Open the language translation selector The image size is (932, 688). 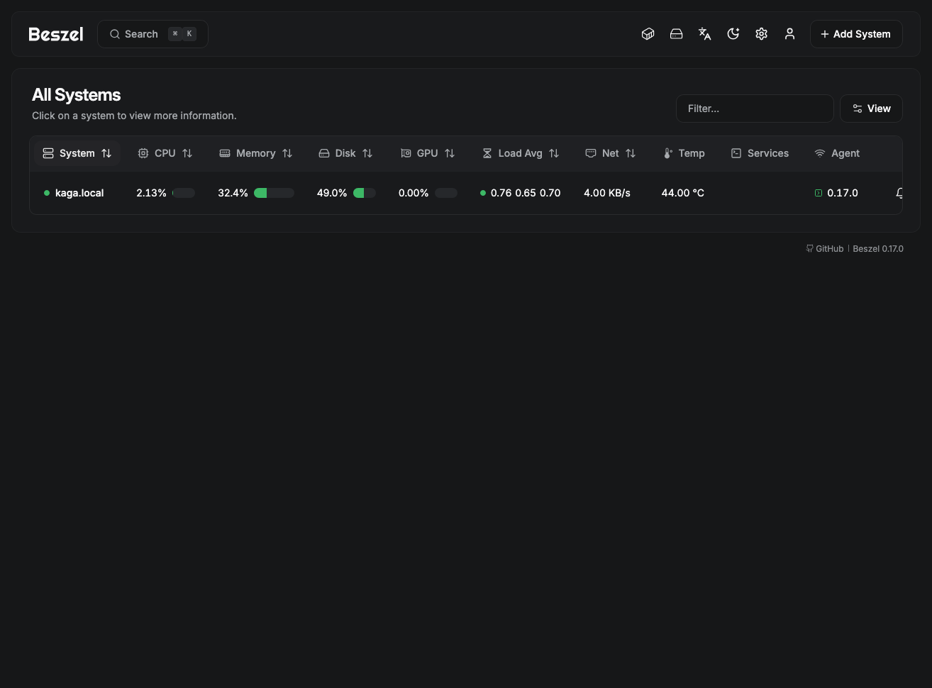pos(704,34)
